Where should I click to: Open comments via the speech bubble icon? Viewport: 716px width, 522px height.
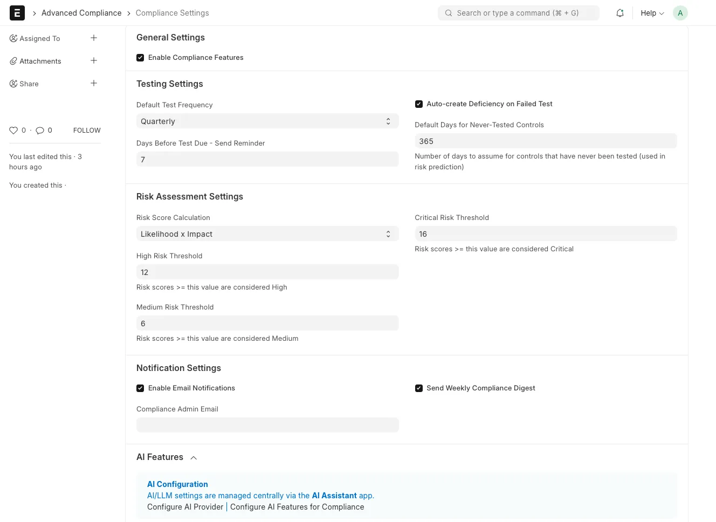40,130
